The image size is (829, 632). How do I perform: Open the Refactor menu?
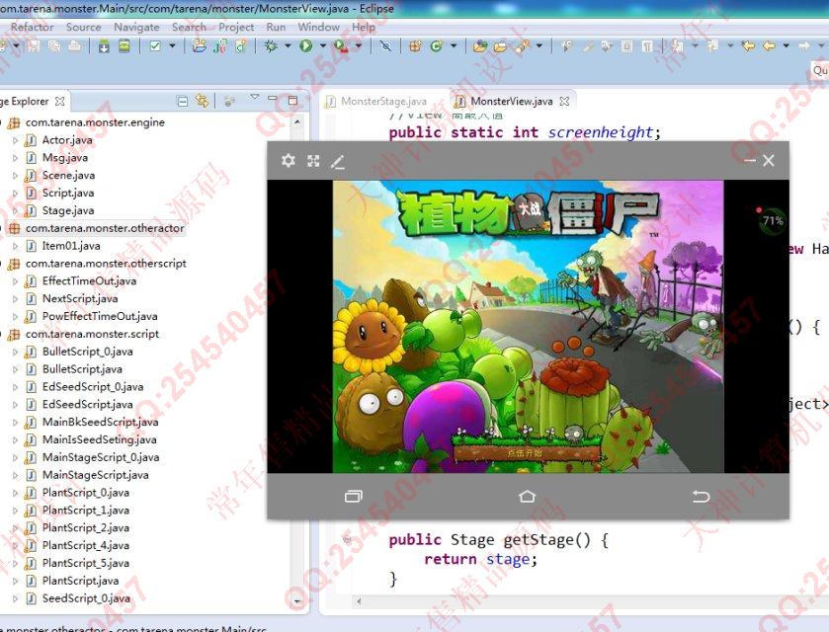(x=32, y=27)
